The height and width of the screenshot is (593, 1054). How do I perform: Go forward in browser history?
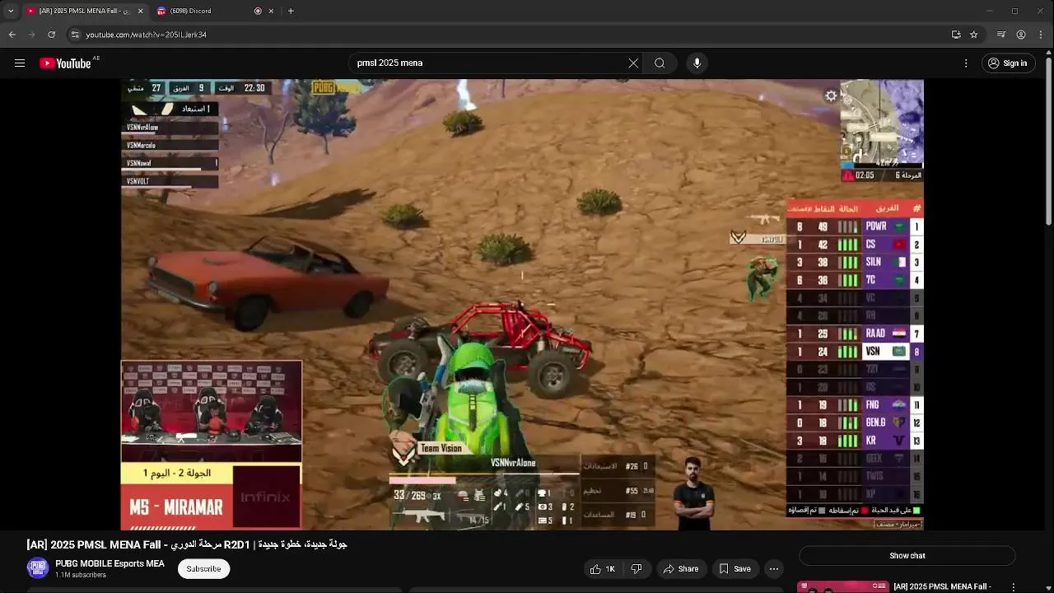pos(31,35)
